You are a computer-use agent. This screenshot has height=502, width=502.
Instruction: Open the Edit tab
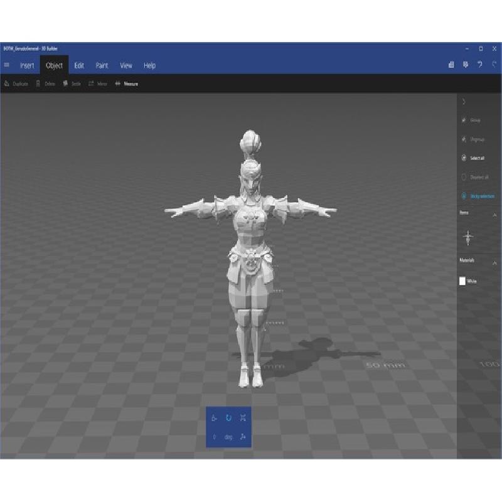pos(79,66)
